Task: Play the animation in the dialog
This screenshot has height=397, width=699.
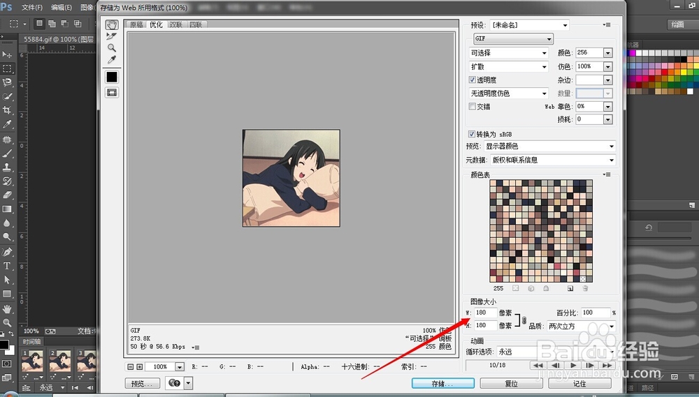Action: (x=573, y=366)
